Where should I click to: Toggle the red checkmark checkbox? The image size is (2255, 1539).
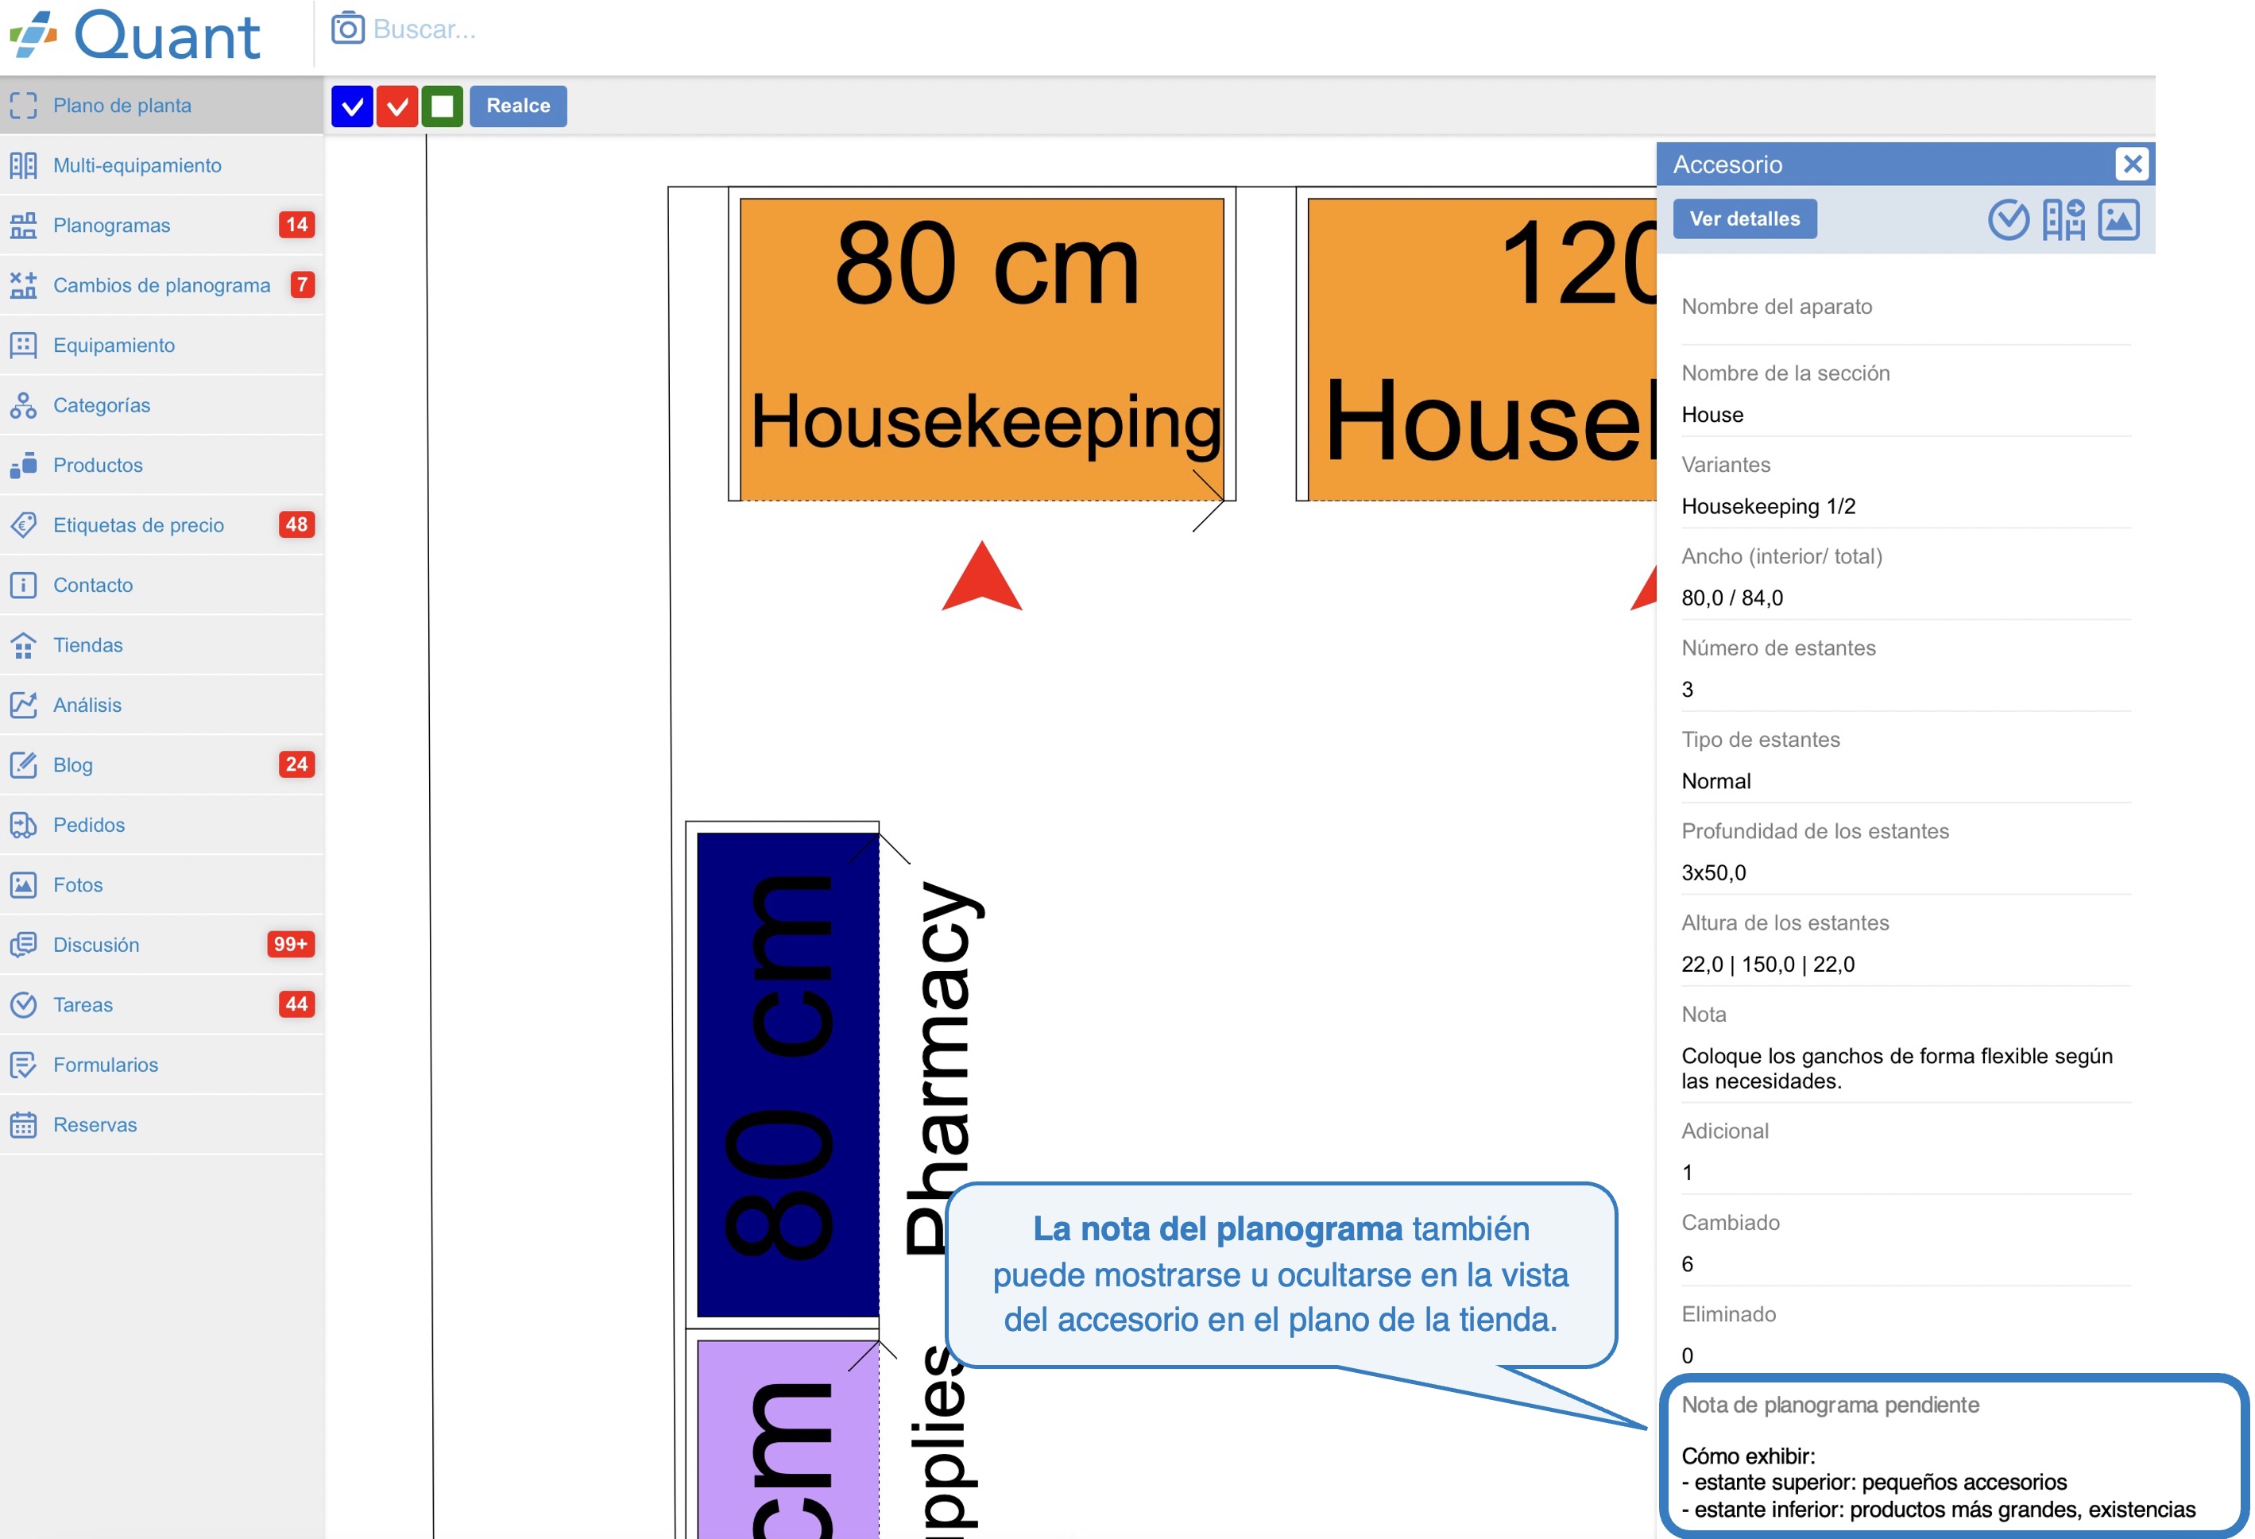(x=396, y=106)
